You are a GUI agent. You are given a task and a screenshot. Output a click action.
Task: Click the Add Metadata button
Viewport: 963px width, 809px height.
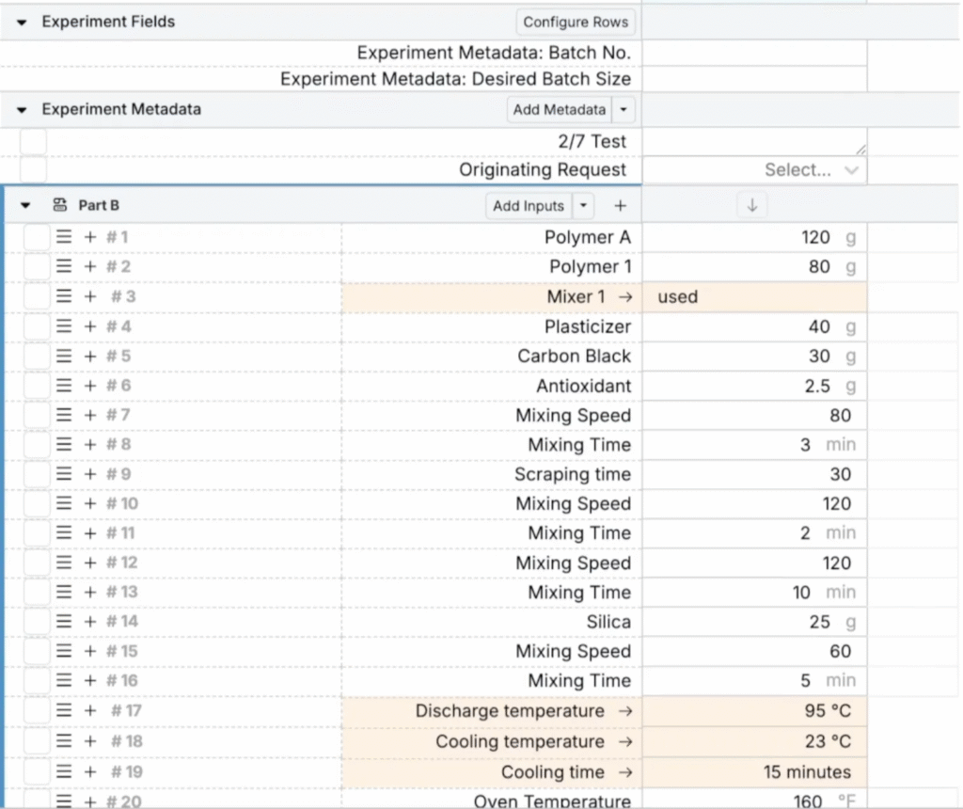click(560, 110)
